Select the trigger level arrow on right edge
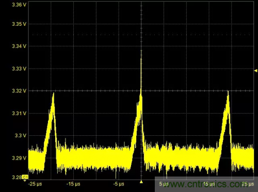The height and width of the screenshot is (192, 258). click(x=256, y=71)
